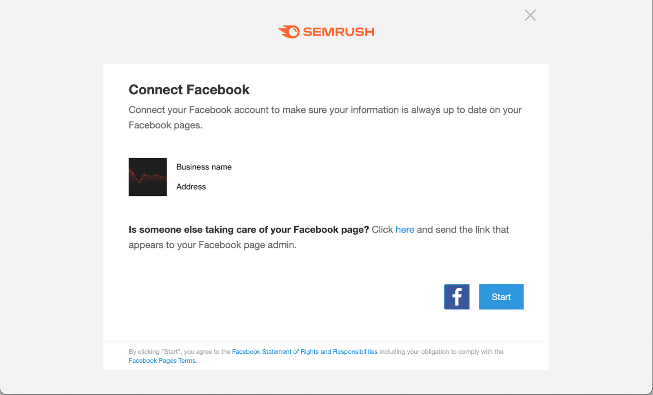View the Facebook Pages Terms

(x=162, y=360)
